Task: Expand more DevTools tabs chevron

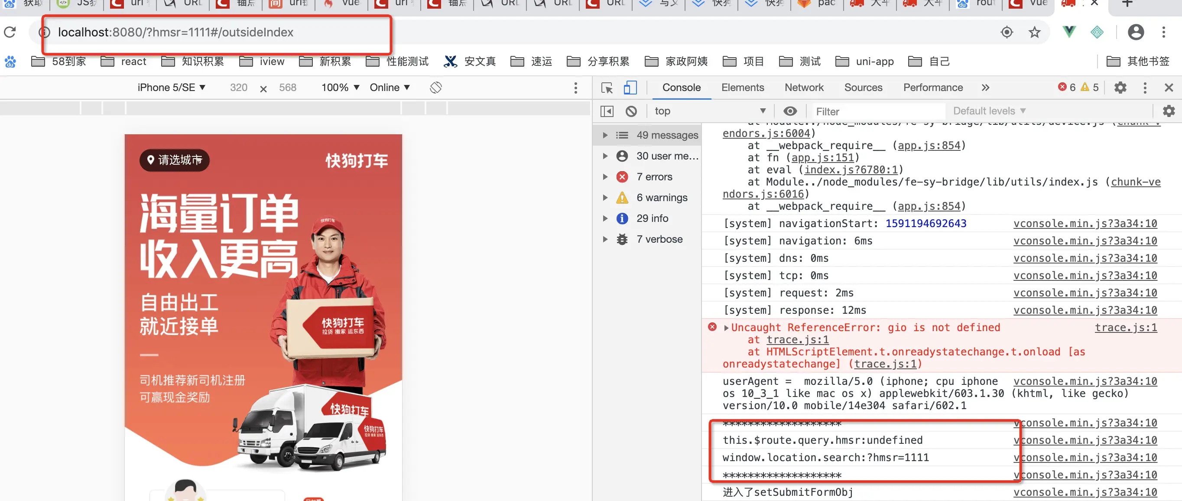Action: click(985, 88)
